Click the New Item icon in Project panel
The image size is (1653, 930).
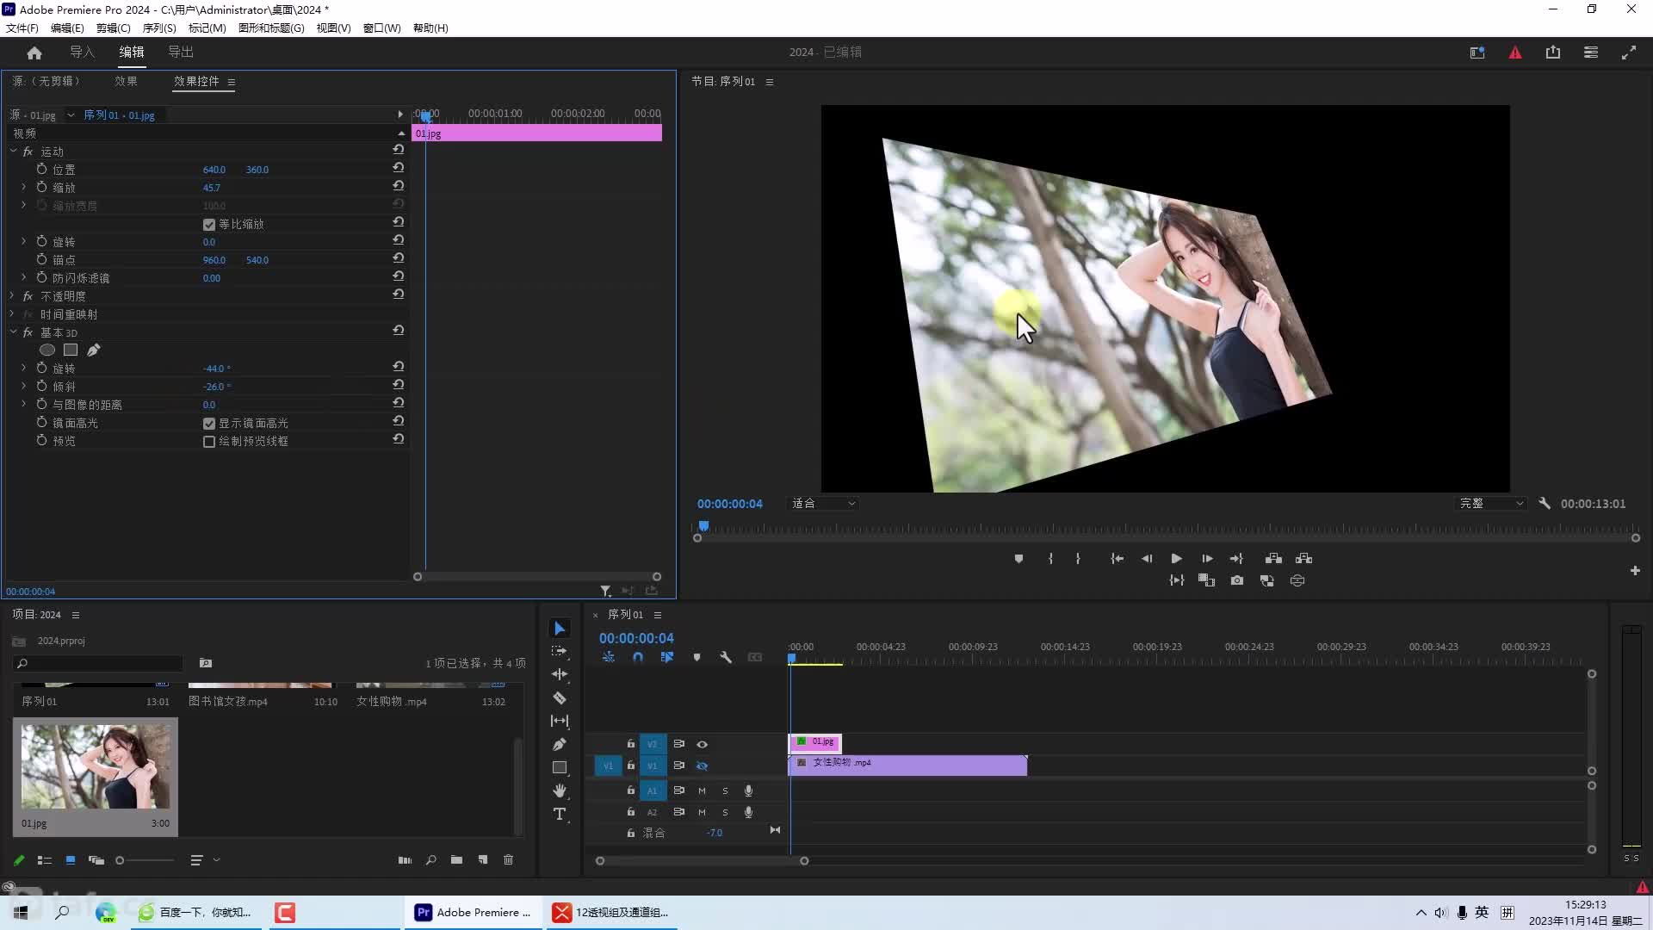coord(482,859)
